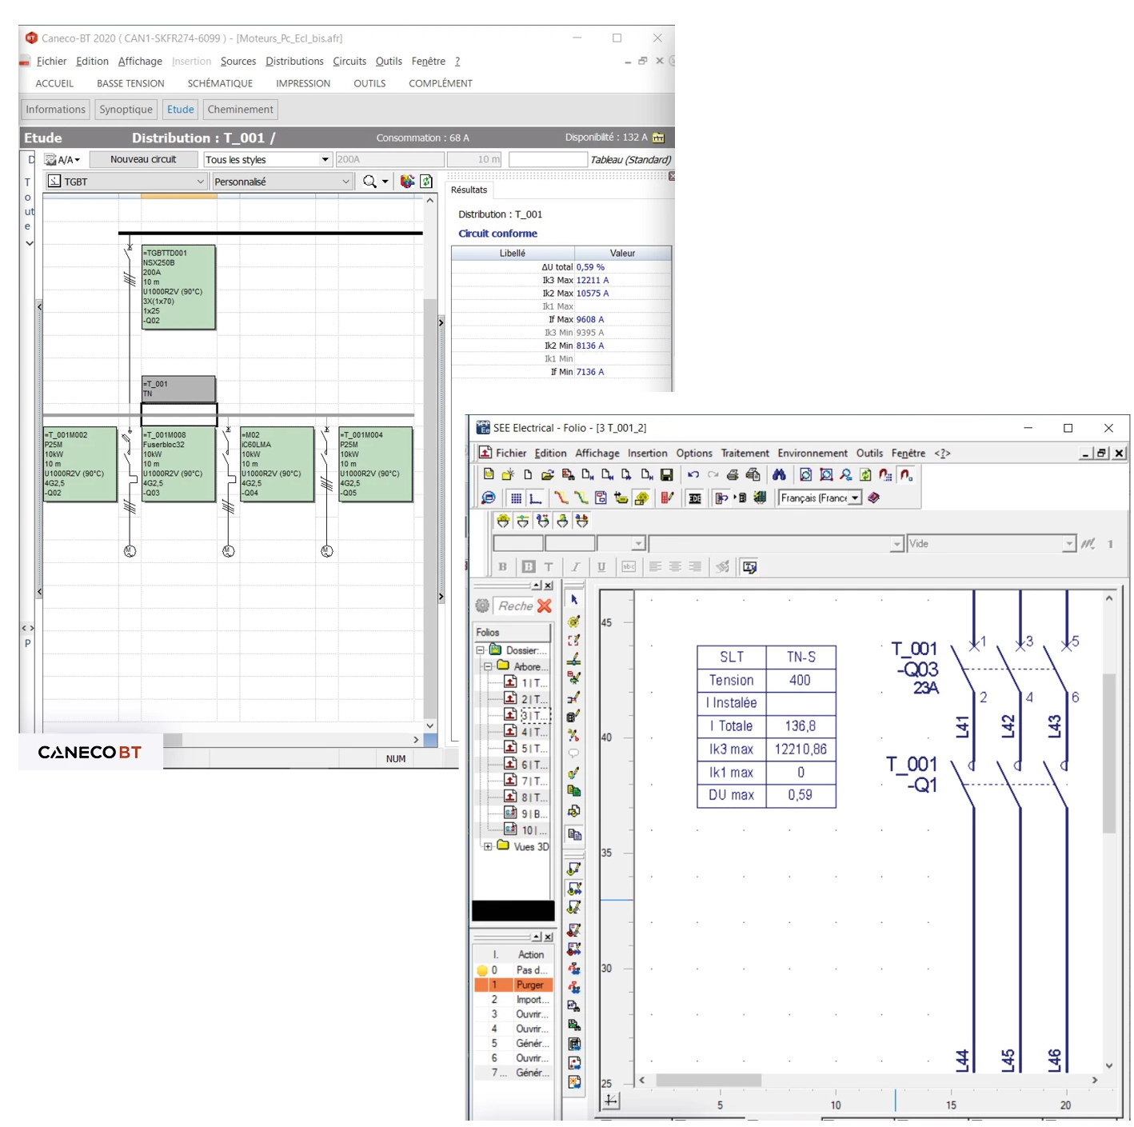Screen dimensions: 1134x1127
Task: Click the Résultats tab label
Action: pos(469,190)
